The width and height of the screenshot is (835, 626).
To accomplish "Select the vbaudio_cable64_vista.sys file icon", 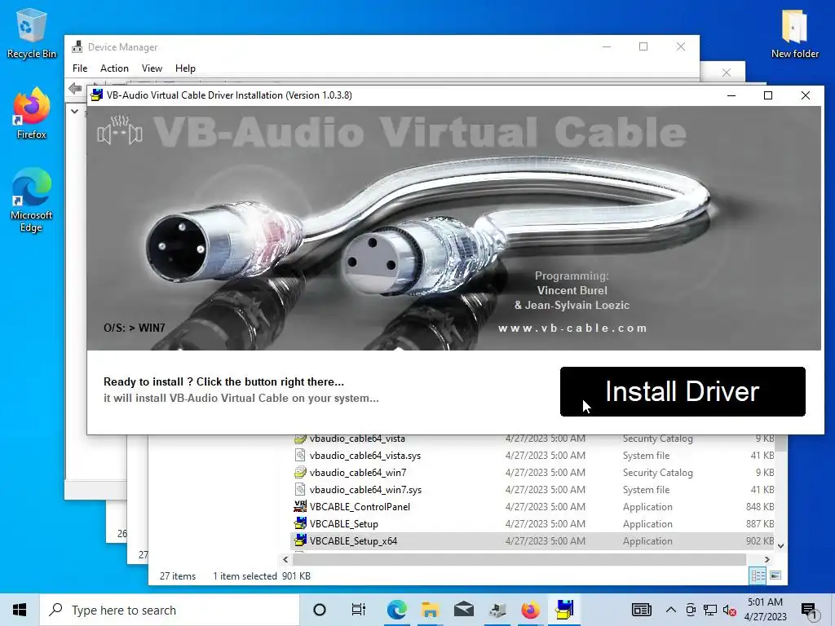I will tap(300, 455).
